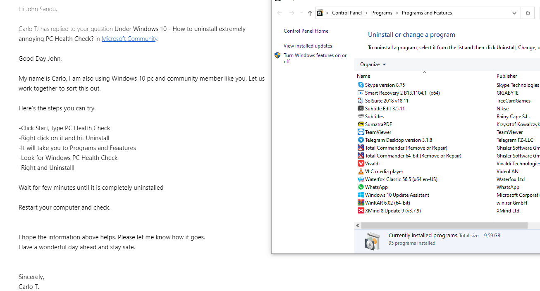Click the win.rar GmbH publisher cell
This screenshot has width=540, height=291.
512,203
